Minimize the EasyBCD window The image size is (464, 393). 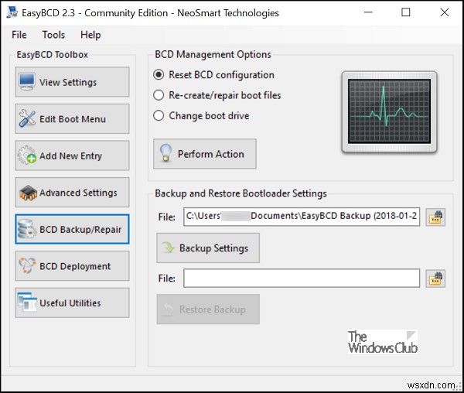368,12
